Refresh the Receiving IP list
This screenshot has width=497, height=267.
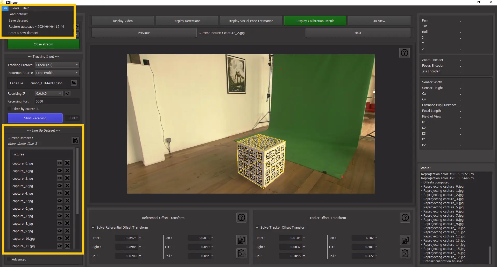coord(68,93)
